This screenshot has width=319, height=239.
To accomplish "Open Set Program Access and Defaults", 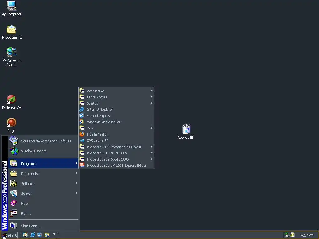I will [43, 141].
